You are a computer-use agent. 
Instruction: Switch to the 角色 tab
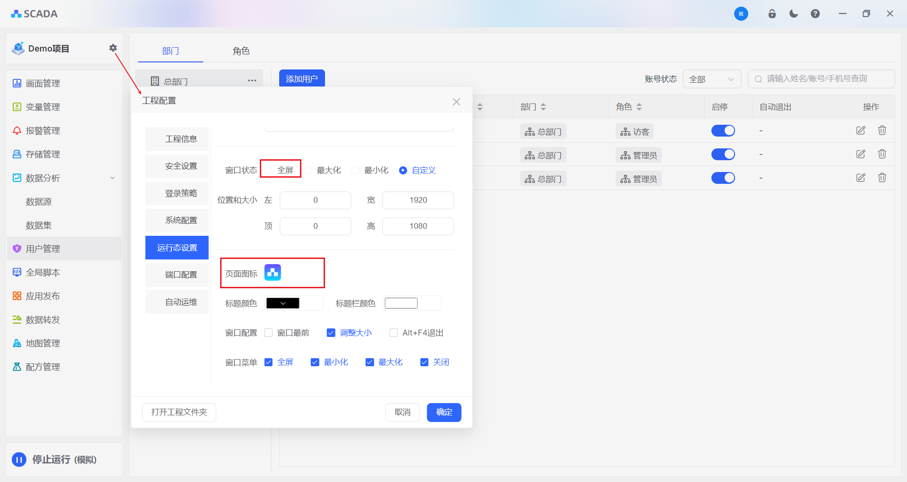[241, 51]
